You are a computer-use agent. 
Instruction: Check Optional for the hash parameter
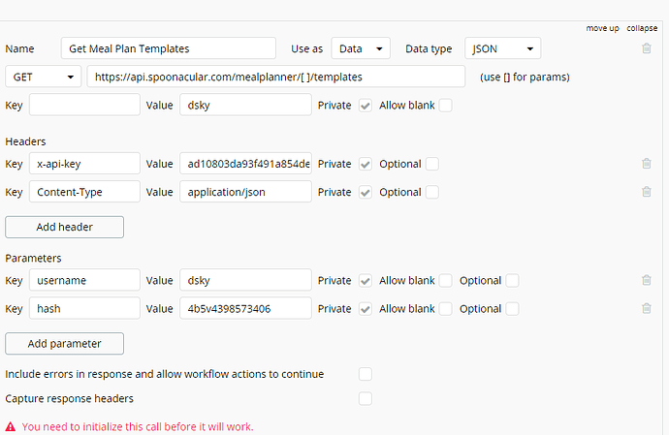click(512, 308)
